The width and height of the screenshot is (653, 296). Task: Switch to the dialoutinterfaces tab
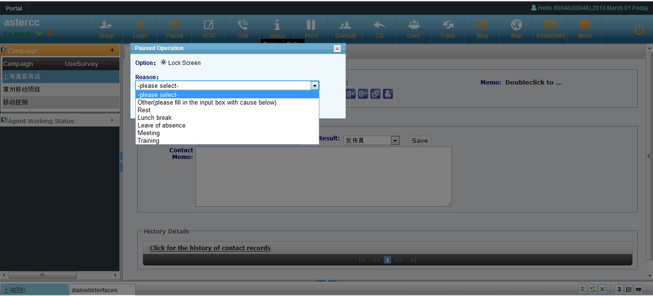coord(95,290)
